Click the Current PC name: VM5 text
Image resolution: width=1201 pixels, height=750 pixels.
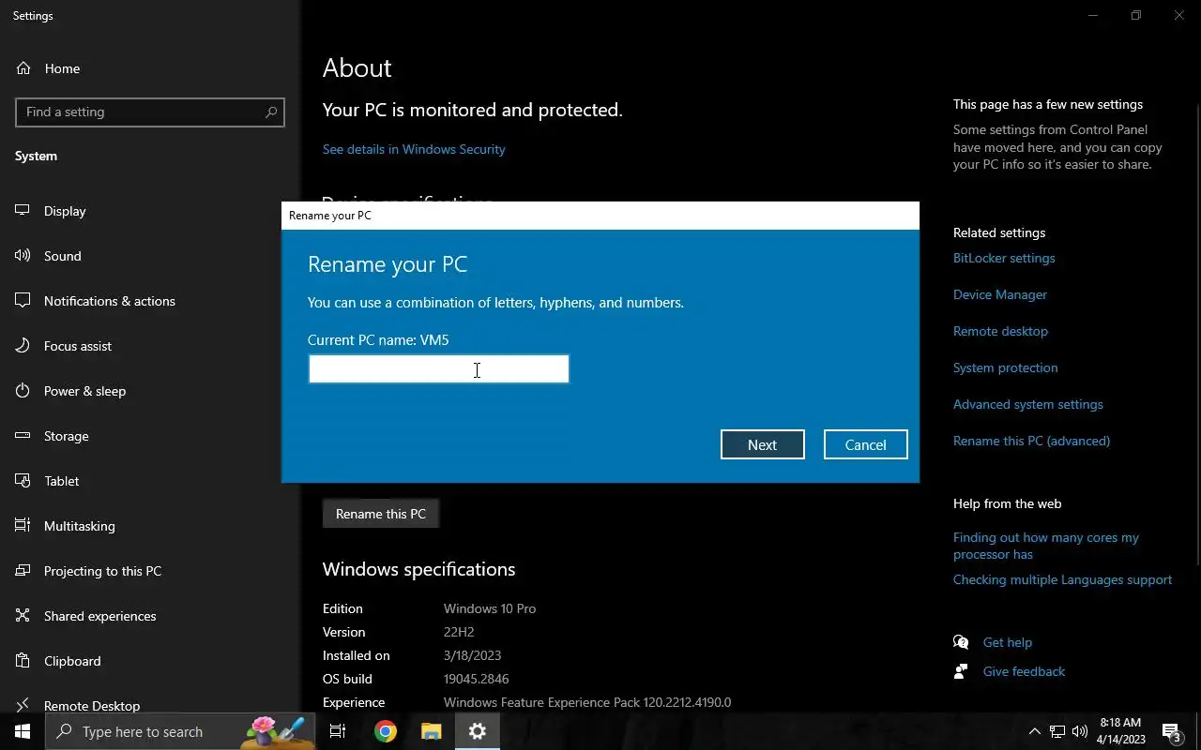[x=378, y=339]
